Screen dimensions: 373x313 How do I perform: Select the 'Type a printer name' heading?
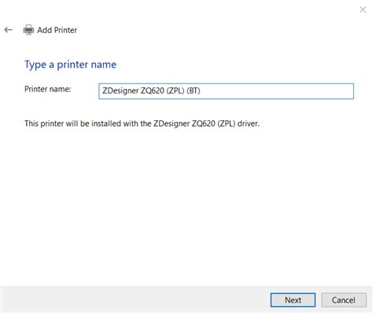70,64
